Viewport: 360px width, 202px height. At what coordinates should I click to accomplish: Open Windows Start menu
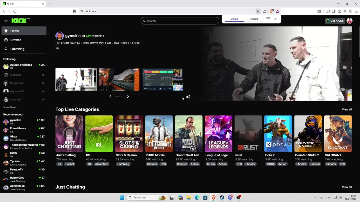pyautogui.click(x=122, y=198)
